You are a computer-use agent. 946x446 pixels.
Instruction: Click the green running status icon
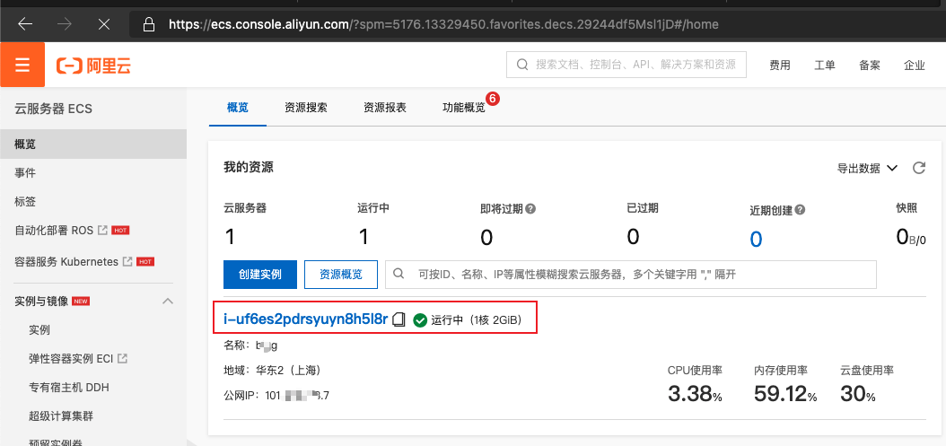(x=420, y=320)
